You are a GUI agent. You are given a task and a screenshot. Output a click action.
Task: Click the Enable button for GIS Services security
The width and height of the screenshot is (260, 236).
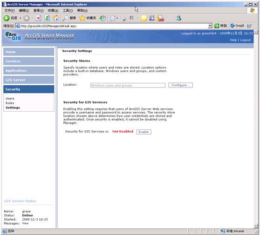(x=144, y=132)
